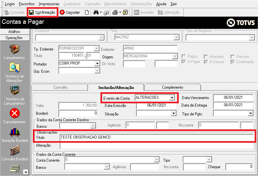Open the Tp. Emitente FORNECEDOR dropdown
258x176 pixels.
tap(97, 48)
